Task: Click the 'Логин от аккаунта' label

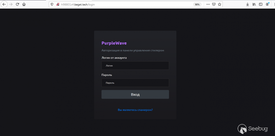Action: (x=114, y=58)
